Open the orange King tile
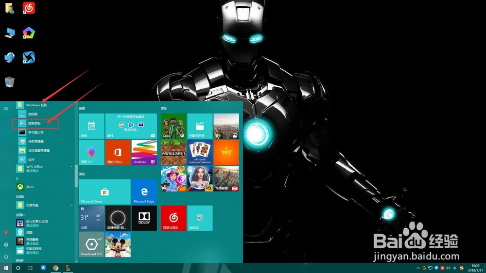 coord(226,152)
